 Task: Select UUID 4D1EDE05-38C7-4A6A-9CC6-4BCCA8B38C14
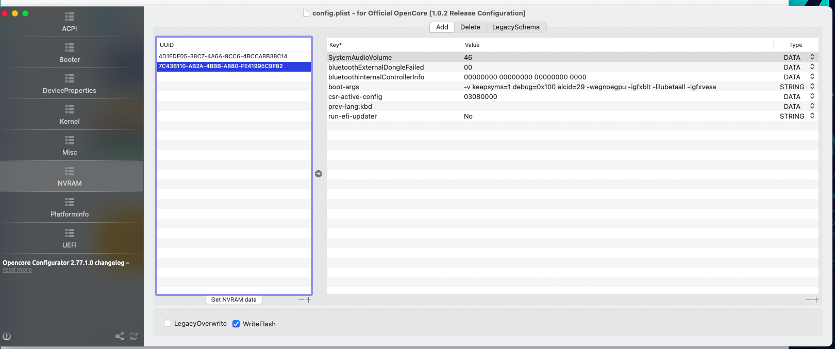coord(223,56)
